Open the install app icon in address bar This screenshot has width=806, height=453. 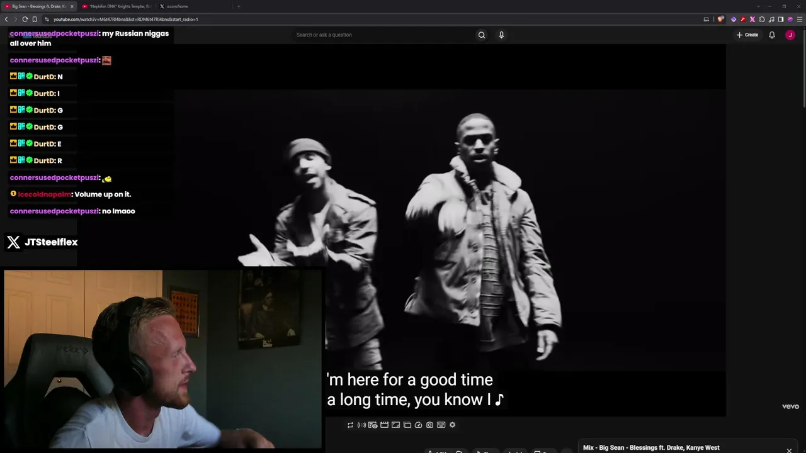coord(706,20)
